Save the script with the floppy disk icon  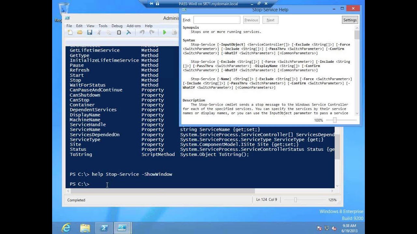[x=90, y=32]
